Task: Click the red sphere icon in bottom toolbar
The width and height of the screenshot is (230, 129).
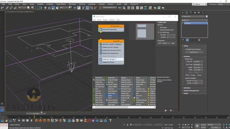Action: pyautogui.click(x=89, y=120)
